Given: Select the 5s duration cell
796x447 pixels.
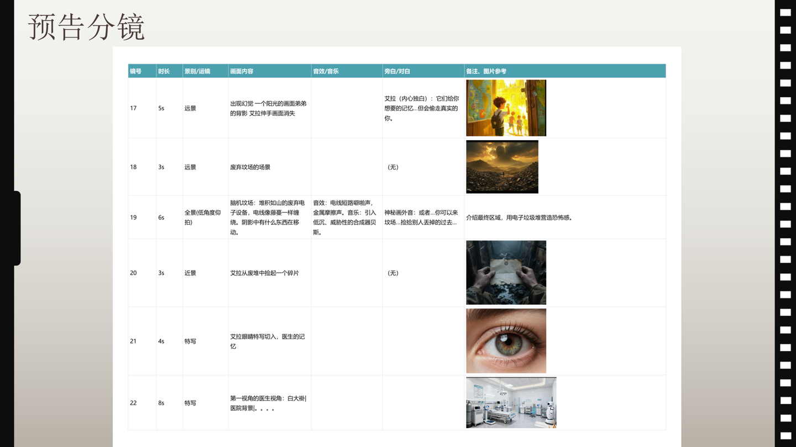Looking at the screenshot, I should [170, 108].
